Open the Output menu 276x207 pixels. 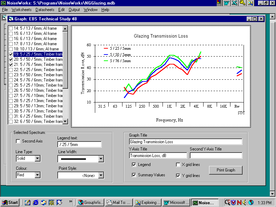click(x=74, y=10)
